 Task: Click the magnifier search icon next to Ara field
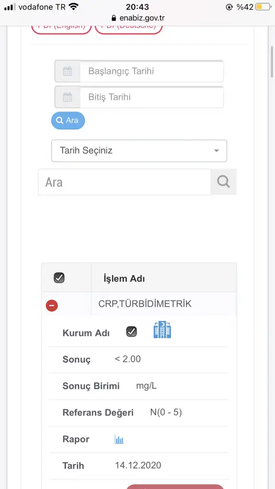click(223, 181)
